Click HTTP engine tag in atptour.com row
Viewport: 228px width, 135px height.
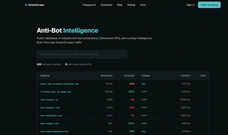pos(144,108)
